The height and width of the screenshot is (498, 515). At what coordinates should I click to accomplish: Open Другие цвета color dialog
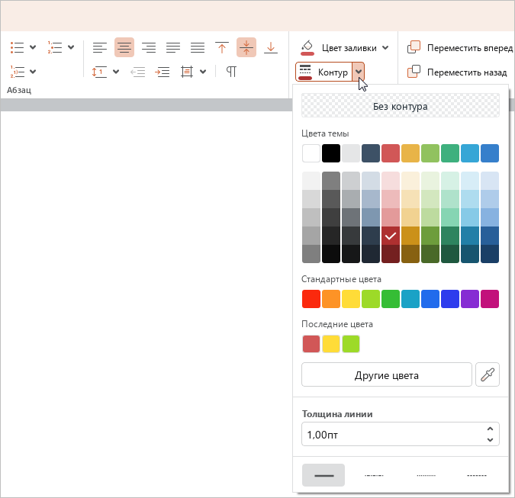pos(387,374)
